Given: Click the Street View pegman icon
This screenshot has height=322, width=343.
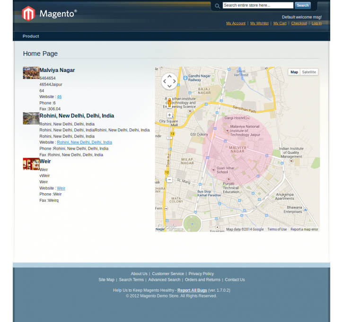Looking at the screenshot, I should (169, 102).
